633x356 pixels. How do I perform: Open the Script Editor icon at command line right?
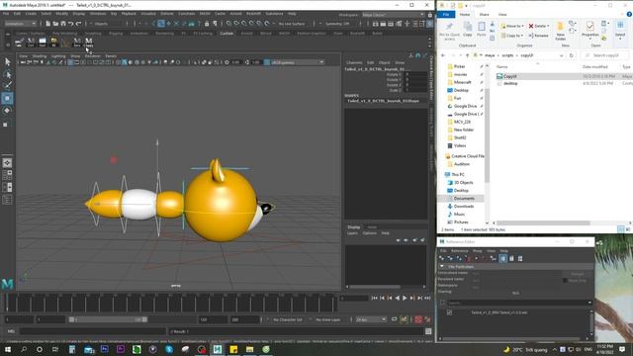[x=428, y=331]
